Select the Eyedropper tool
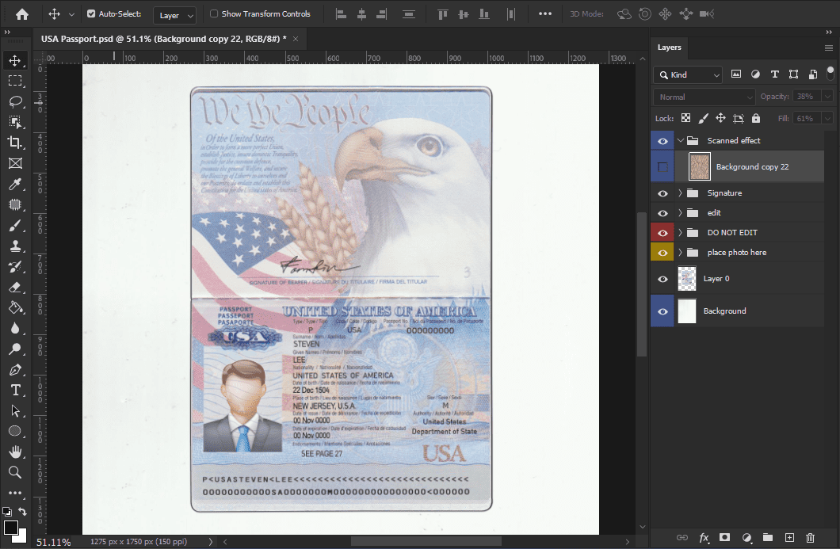840x549 pixels. (x=14, y=184)
